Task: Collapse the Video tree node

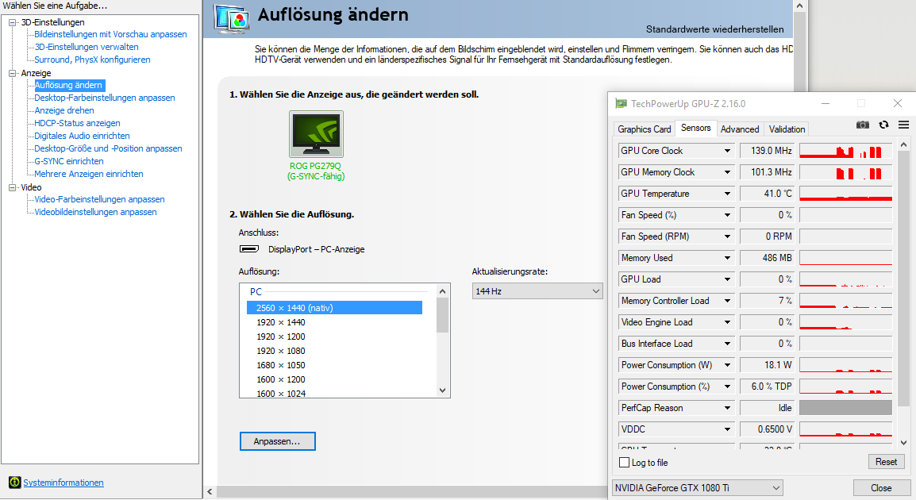Action: 12,187
